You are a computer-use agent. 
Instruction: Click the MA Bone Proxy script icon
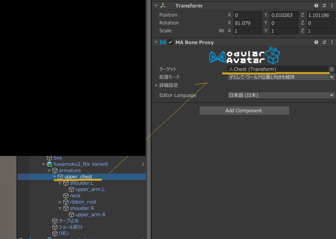(x=163, y=42)
